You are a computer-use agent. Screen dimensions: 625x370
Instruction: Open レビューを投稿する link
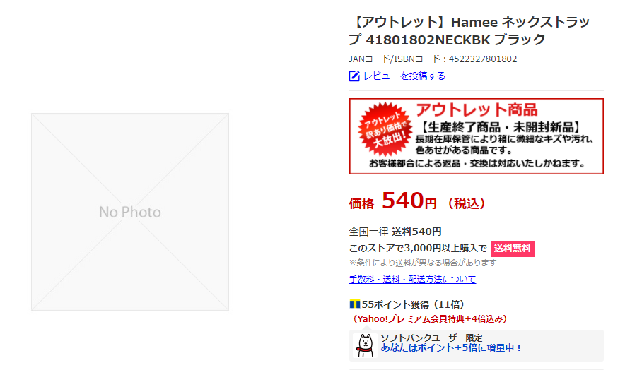(x=404, y=76)
